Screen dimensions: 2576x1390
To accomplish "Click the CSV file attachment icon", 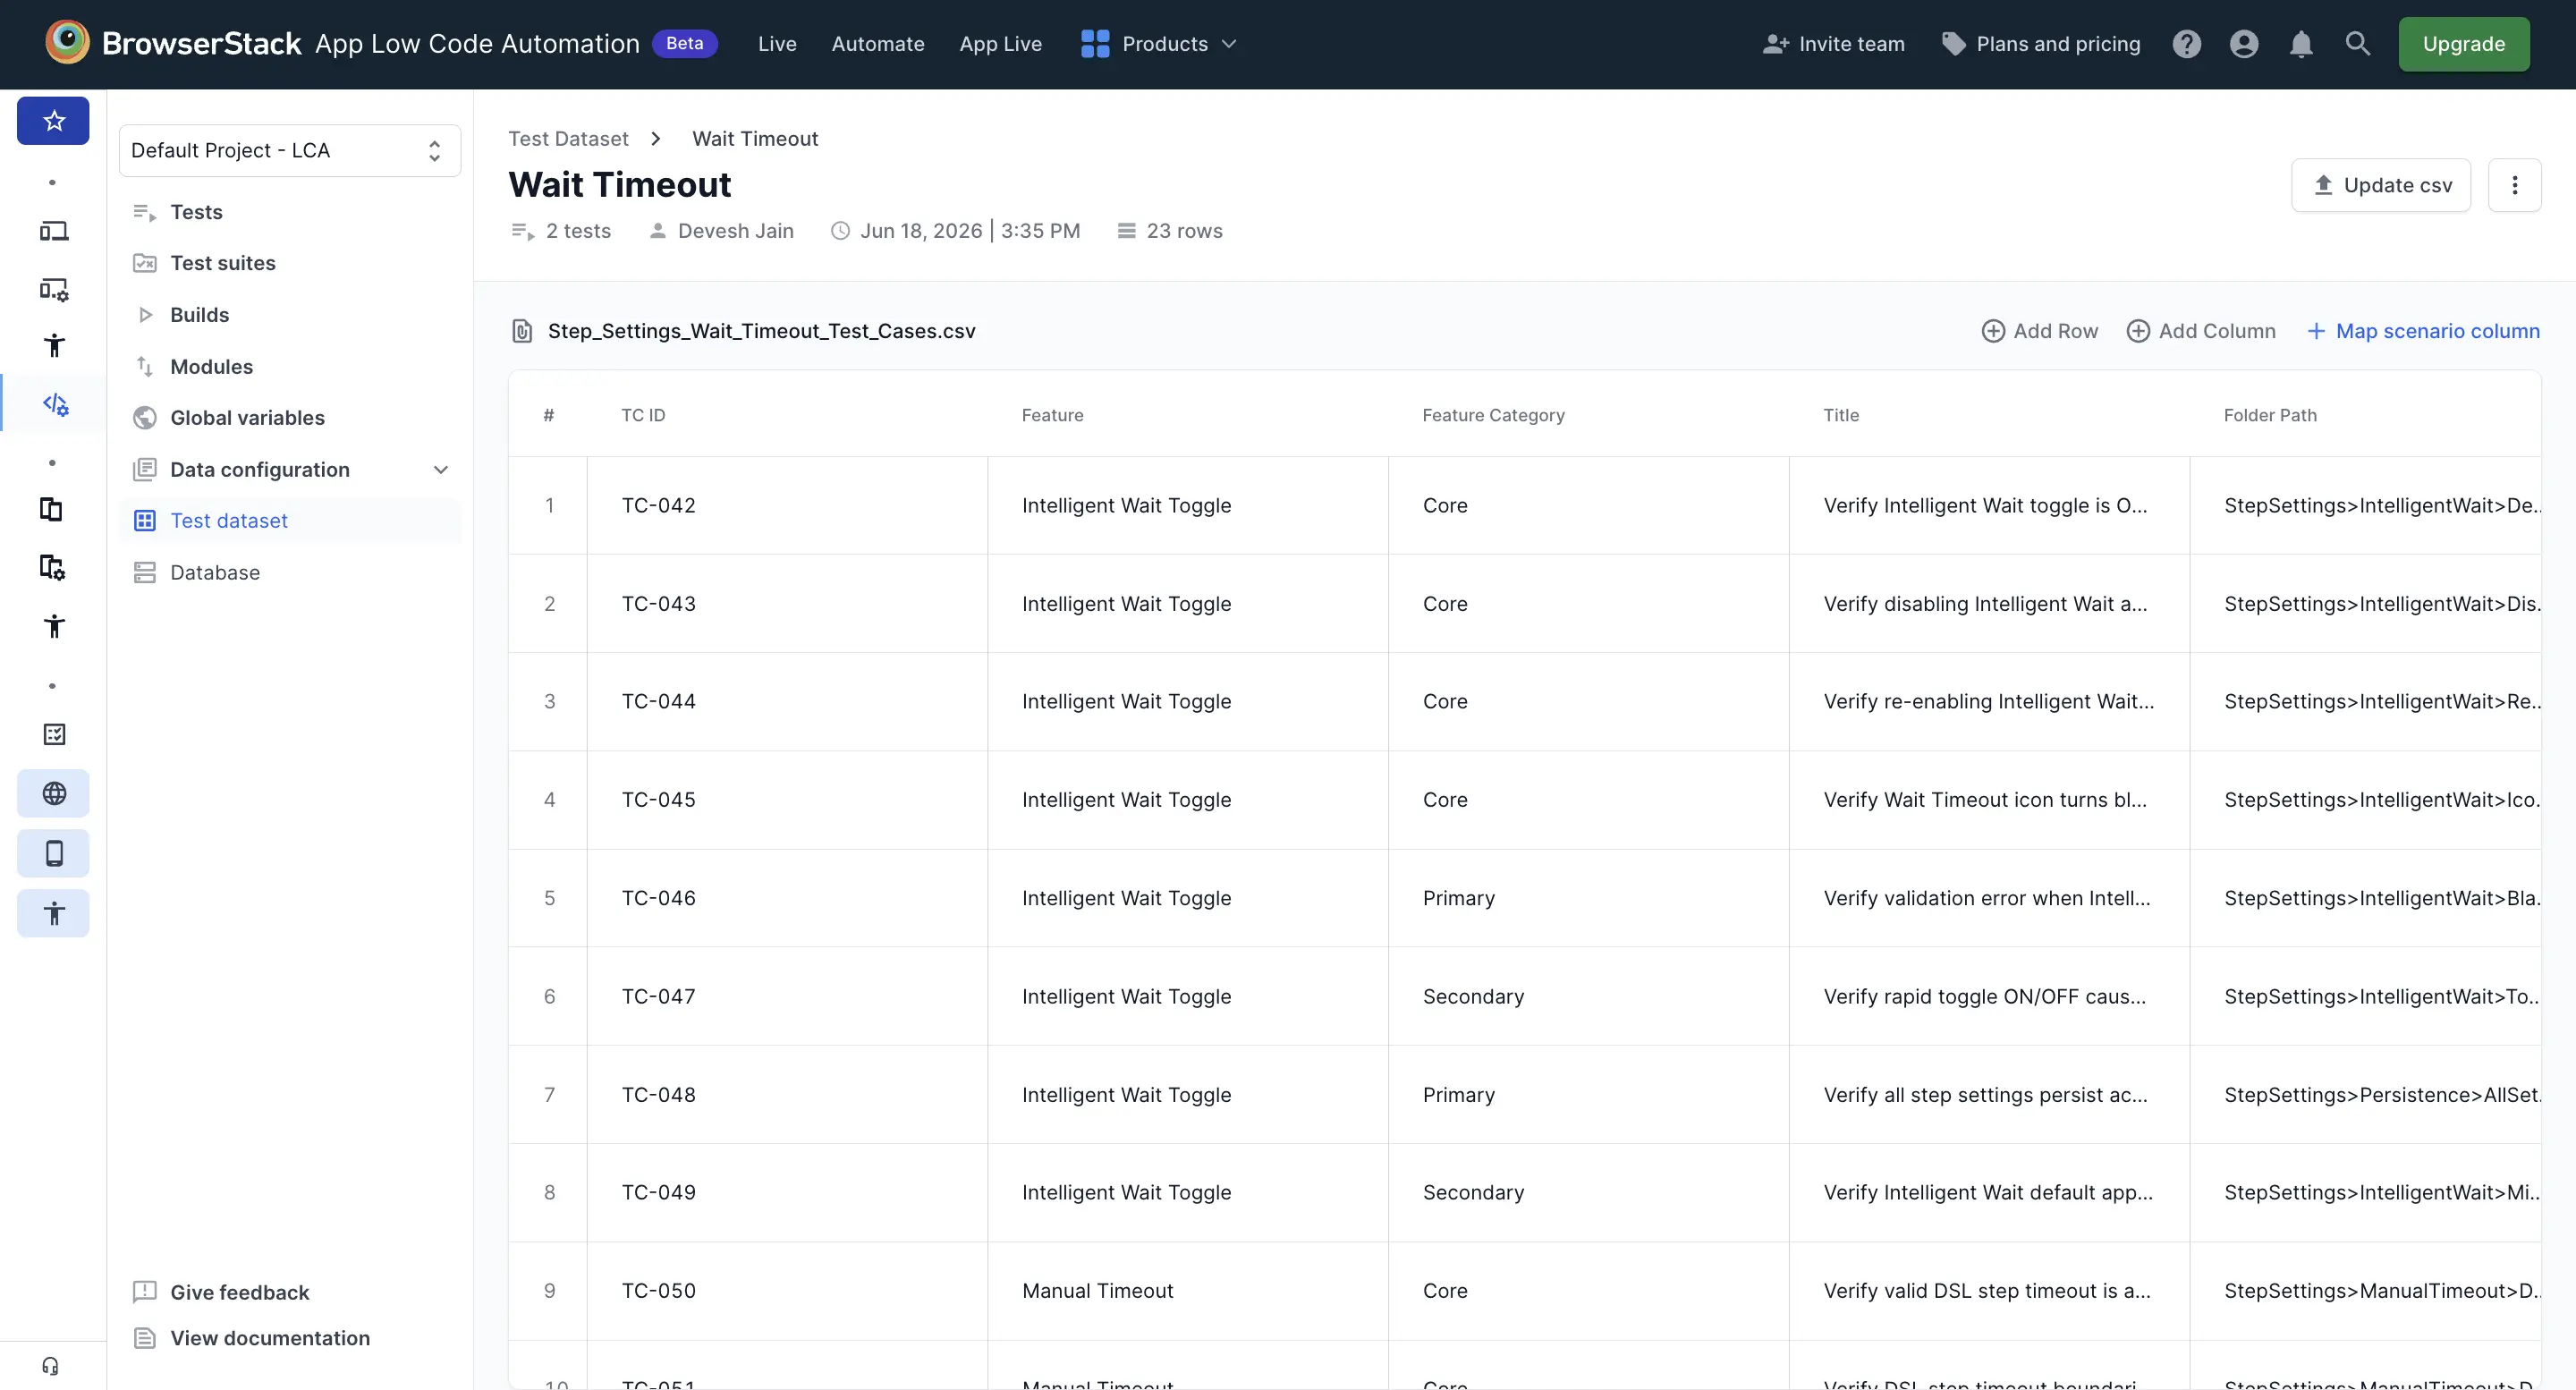I will click(522, 331).
